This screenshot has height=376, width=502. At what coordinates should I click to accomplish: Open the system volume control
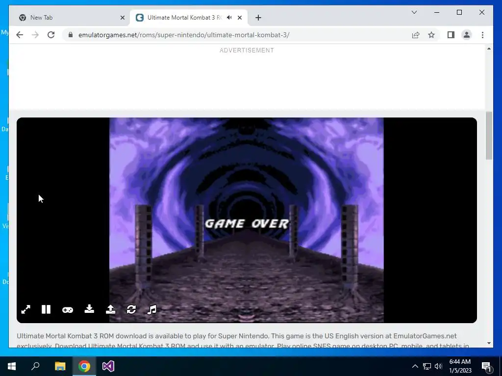click(438, 366)
